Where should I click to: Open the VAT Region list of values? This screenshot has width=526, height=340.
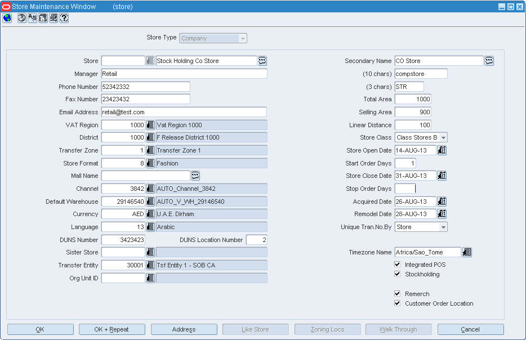(x=150, y=125)
